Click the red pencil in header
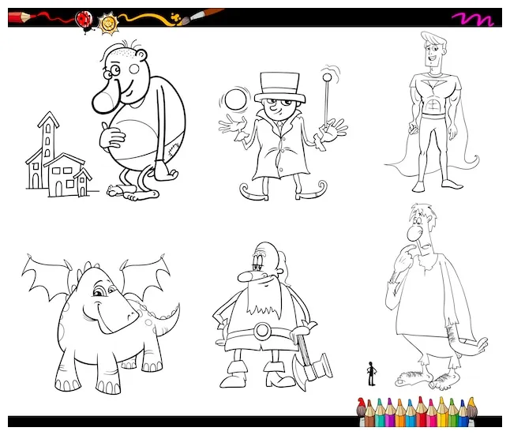This screenshot has width=510, height=435. [22, 17]
